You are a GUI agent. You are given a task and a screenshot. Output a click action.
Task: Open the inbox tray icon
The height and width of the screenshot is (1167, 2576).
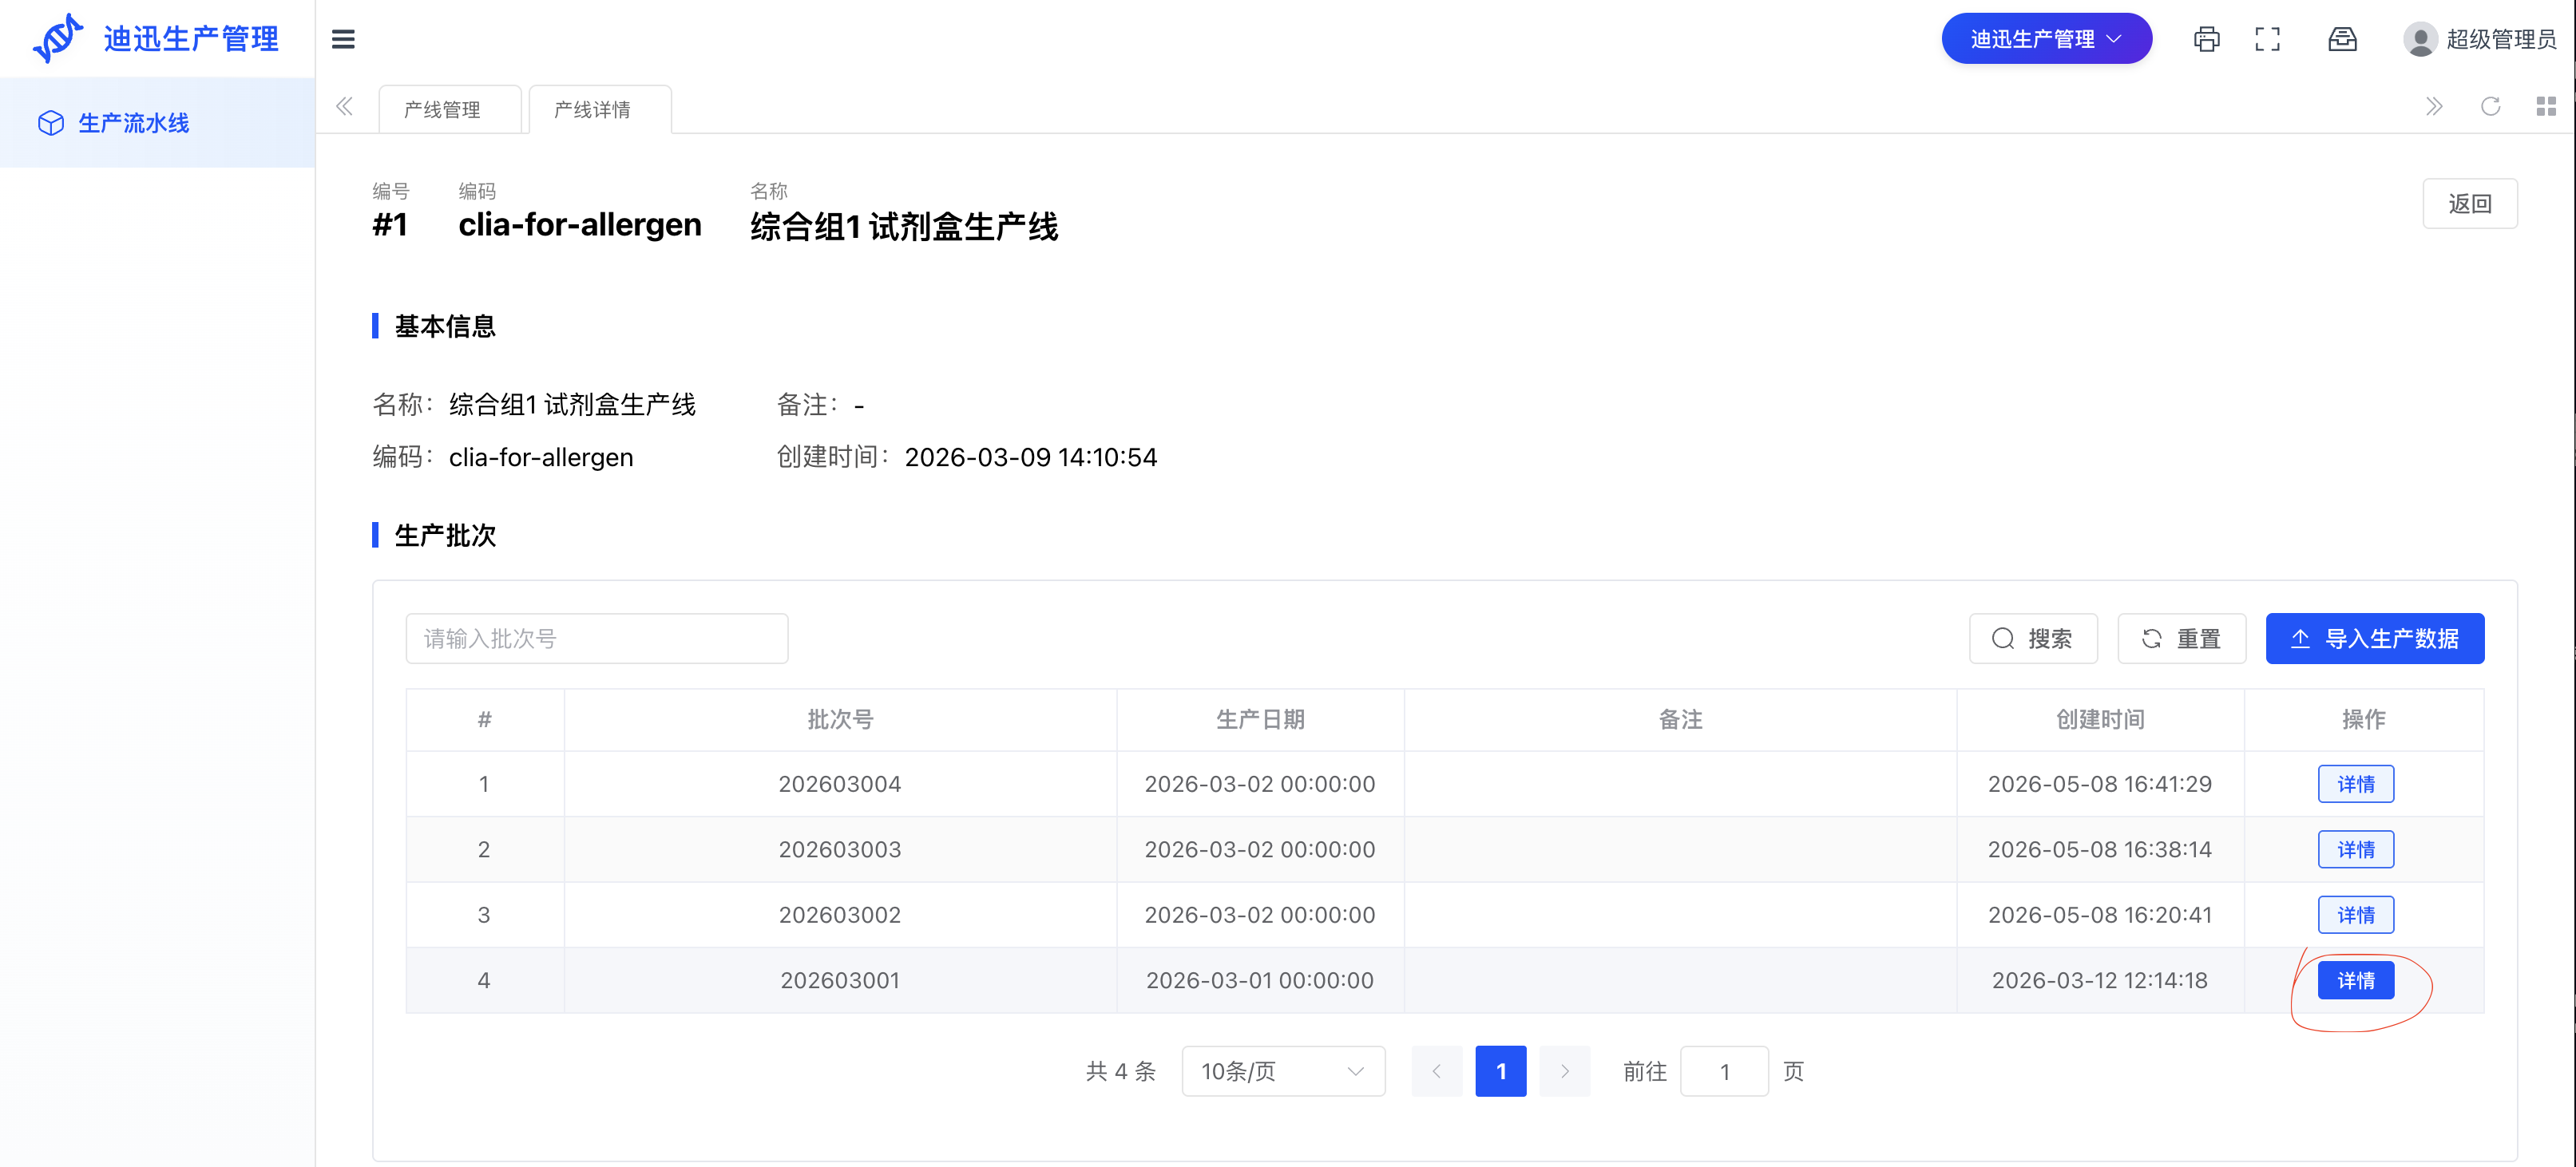[2342, 39]
